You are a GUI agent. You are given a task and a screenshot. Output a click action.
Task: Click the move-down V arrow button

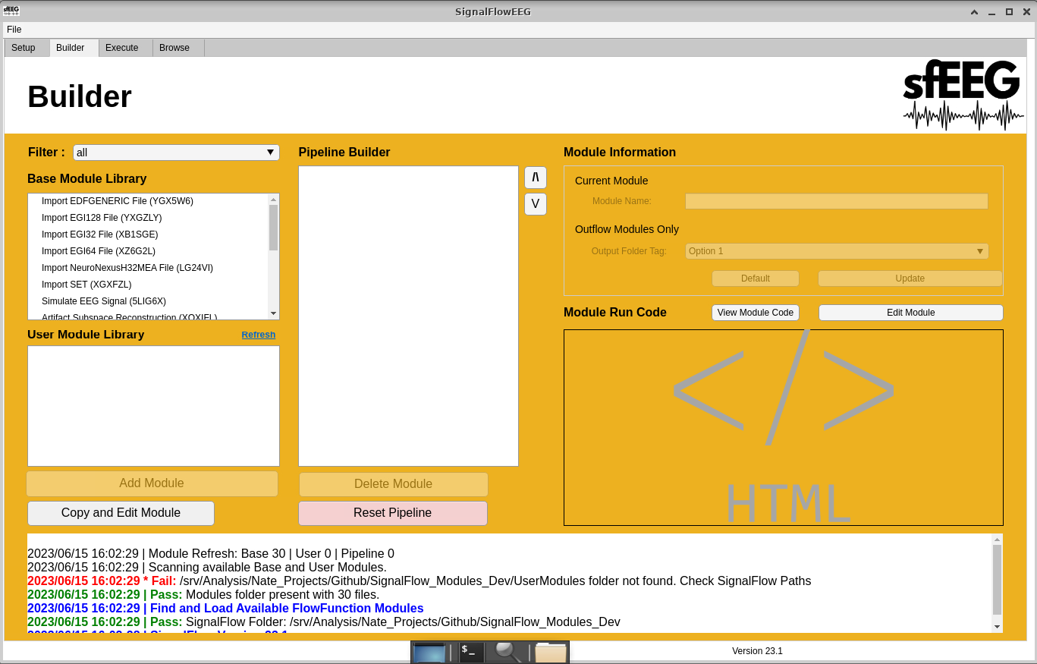[535, 204]
